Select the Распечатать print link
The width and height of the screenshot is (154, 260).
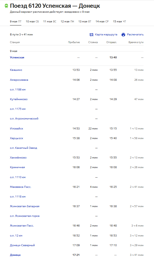[x=135, y=35]
